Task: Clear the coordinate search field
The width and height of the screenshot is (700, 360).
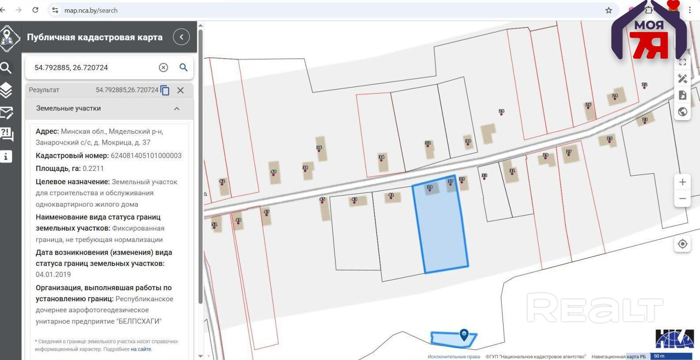Action: [163, 68]
